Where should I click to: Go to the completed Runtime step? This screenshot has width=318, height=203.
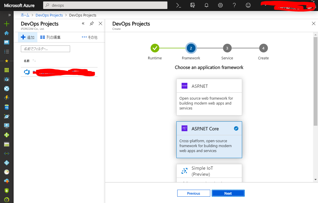click(155, 48)
